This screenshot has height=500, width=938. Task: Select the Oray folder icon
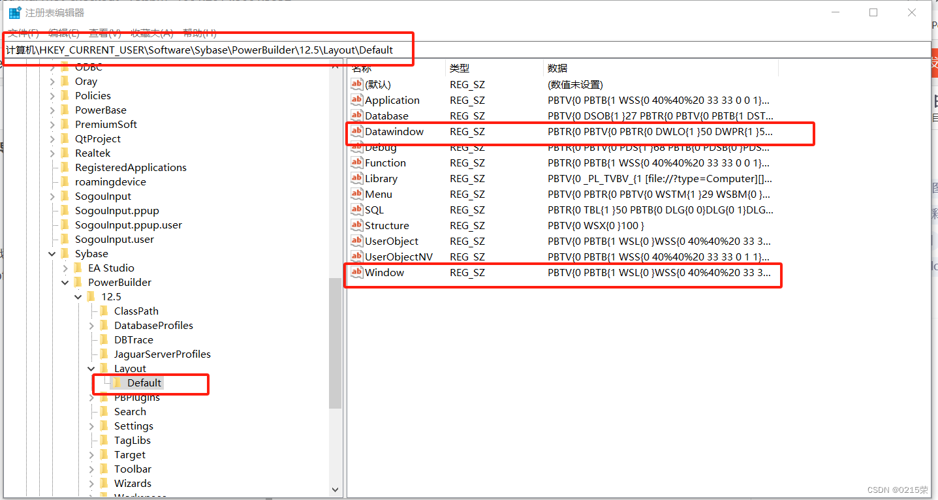(x=65, y=82)
